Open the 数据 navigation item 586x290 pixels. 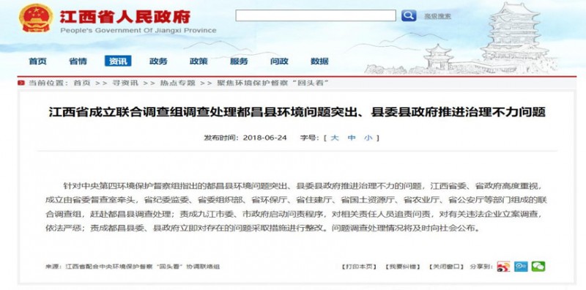click(319, 62)
